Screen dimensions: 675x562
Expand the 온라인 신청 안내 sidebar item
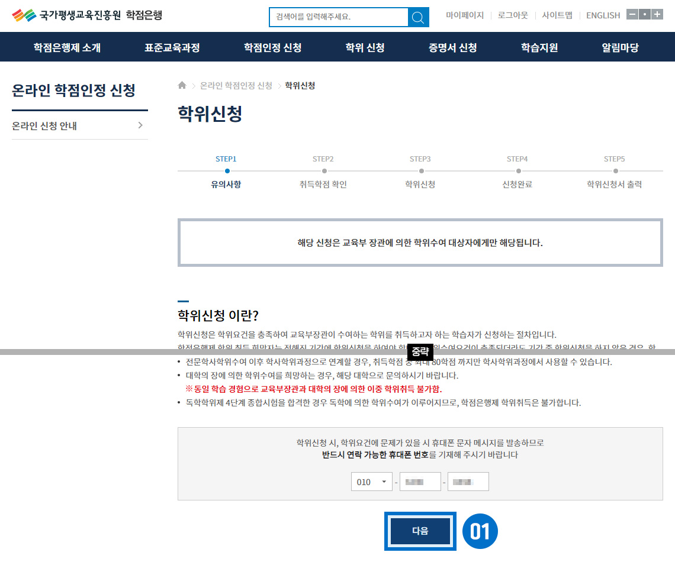[79, 126]
